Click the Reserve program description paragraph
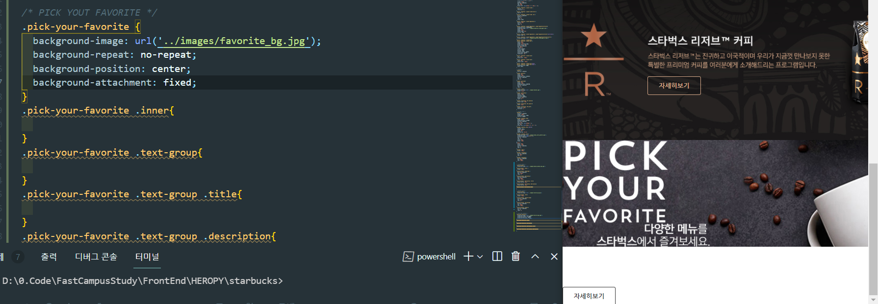 739,60
